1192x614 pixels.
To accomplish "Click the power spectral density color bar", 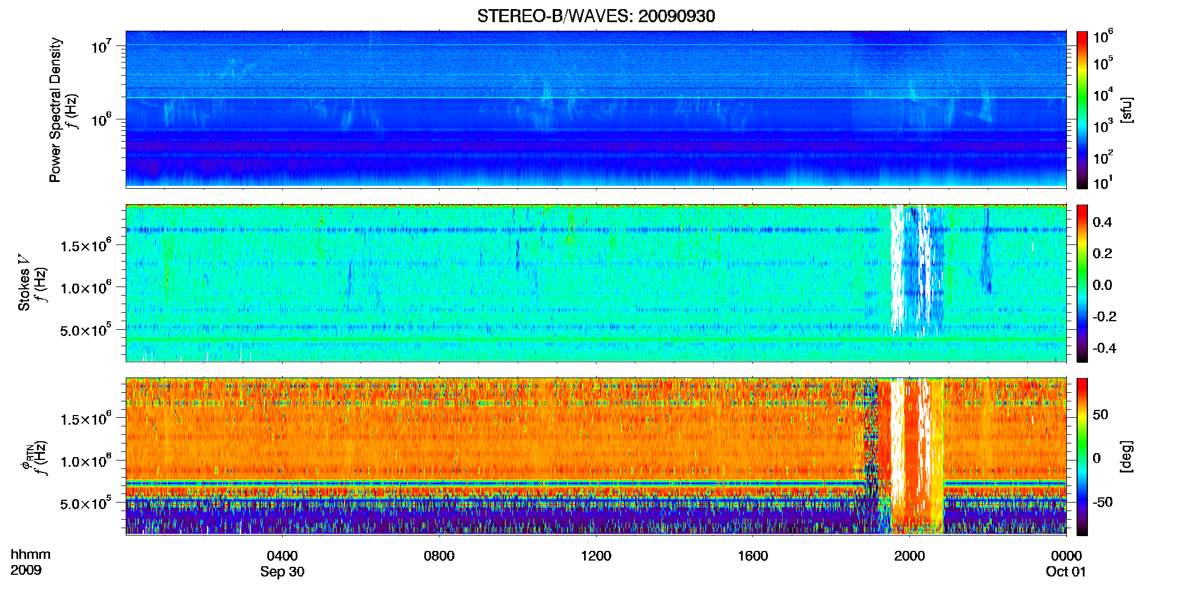I will pos(1082,110).
